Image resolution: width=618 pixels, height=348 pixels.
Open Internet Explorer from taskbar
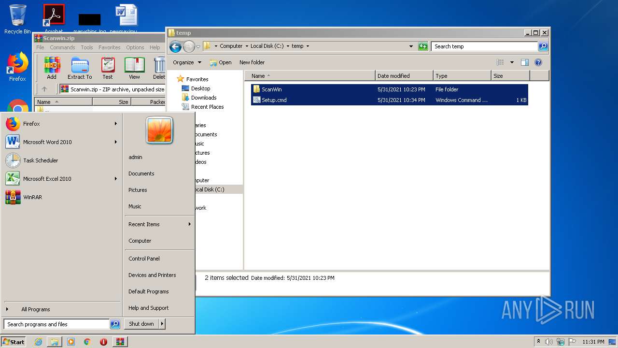(x=38, y=342)
